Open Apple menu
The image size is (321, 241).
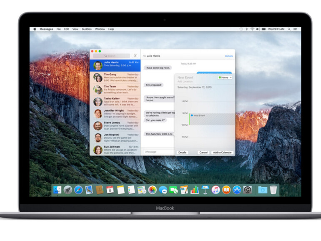(35, 29)
